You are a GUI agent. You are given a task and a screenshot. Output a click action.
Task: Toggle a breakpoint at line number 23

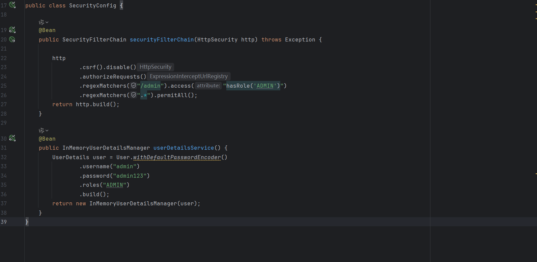pyautogui.click(x=4, y=67)
